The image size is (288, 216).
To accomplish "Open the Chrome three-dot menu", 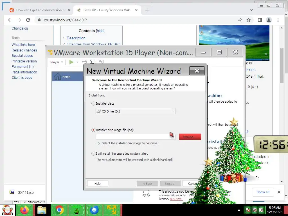I will 278,20.
